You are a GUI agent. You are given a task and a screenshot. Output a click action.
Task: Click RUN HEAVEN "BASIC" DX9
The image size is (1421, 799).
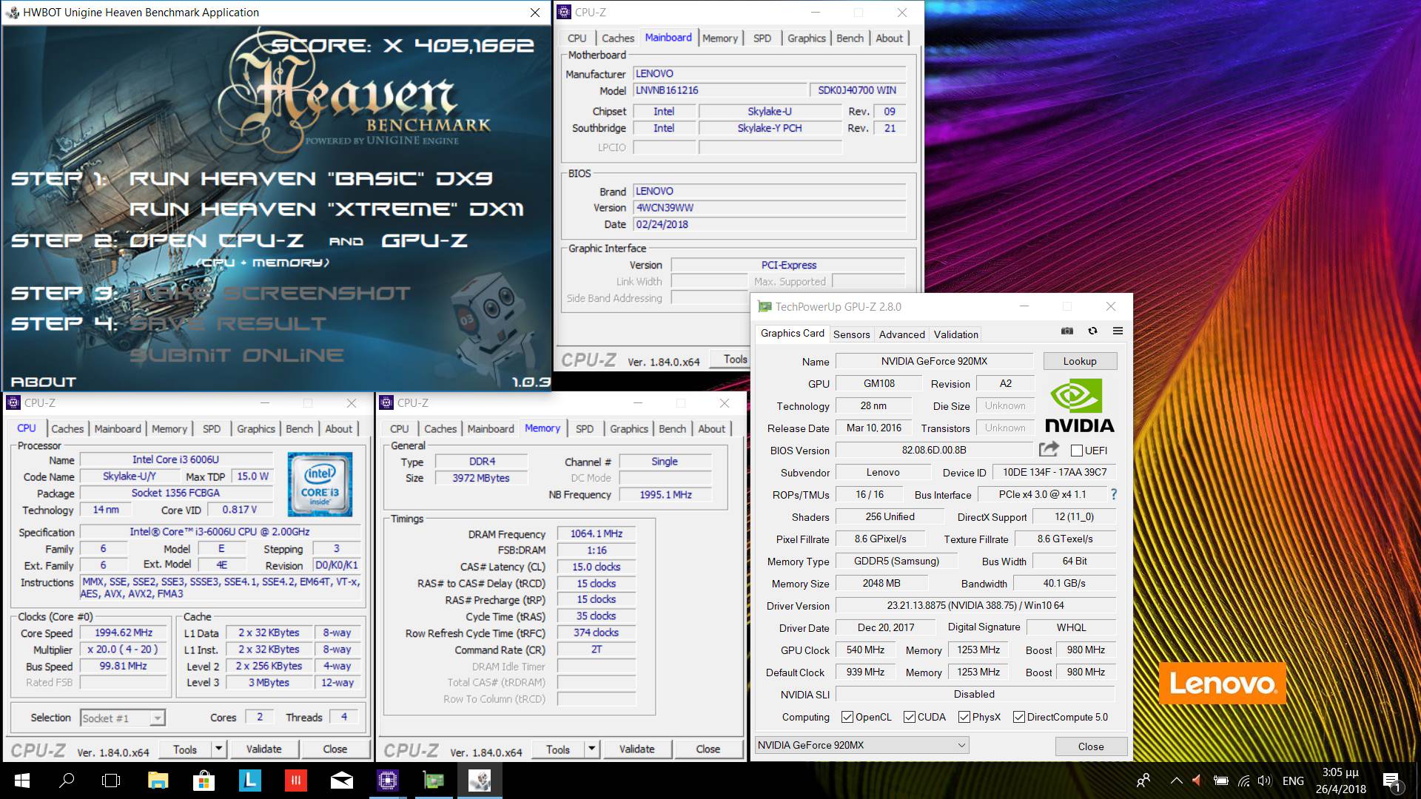[311, 178]
